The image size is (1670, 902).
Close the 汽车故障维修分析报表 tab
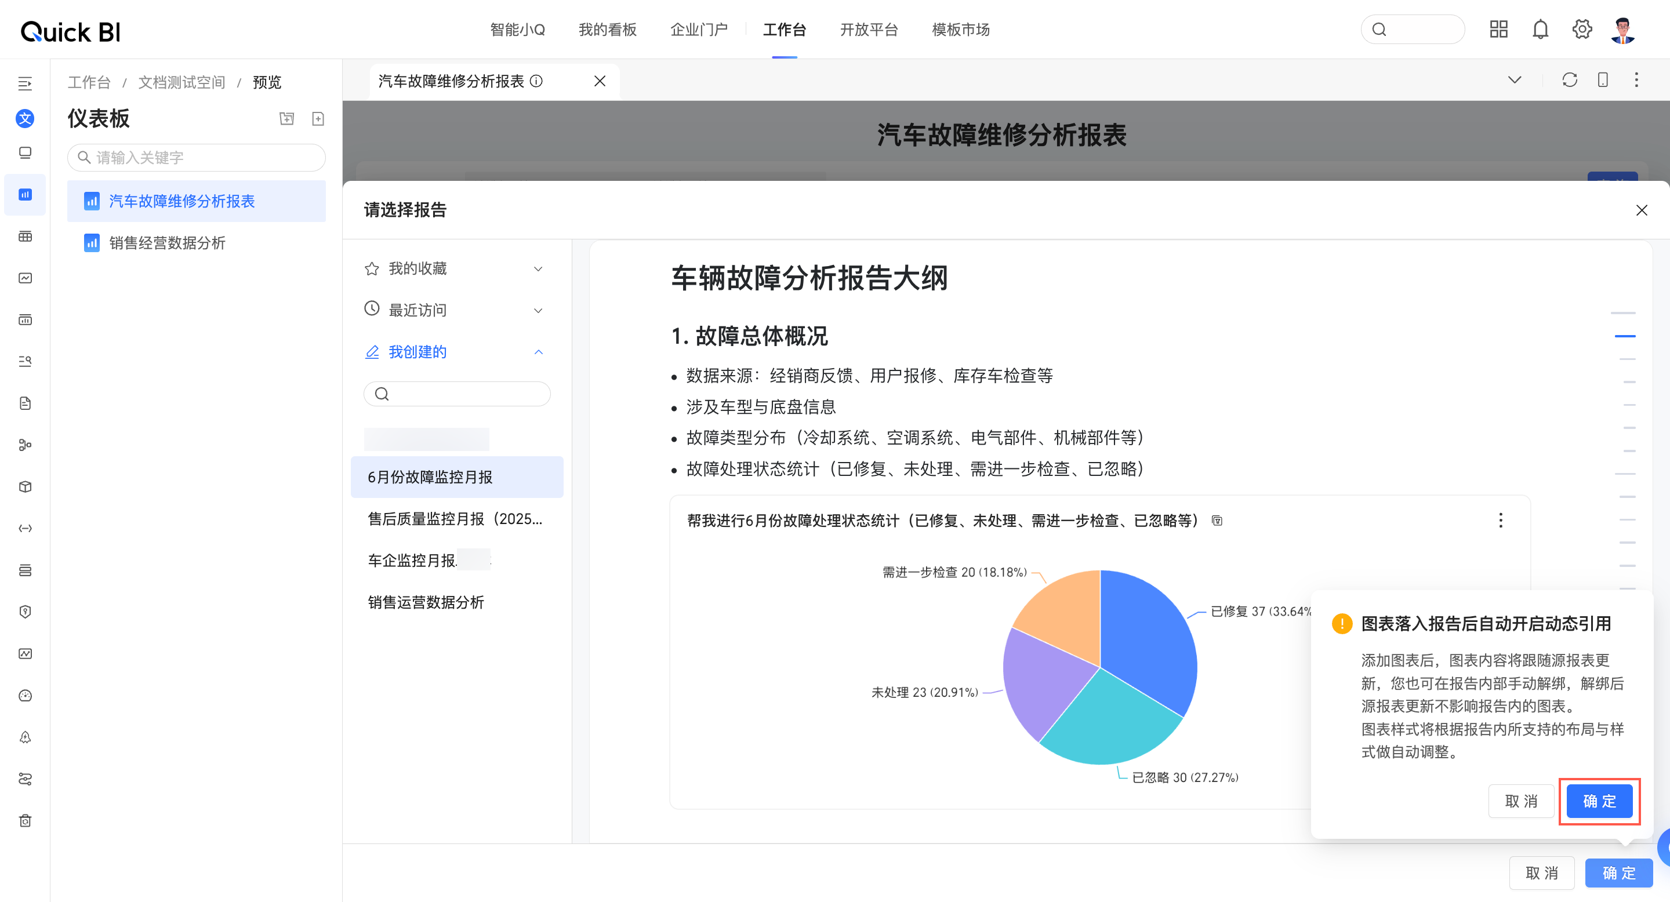600,81
